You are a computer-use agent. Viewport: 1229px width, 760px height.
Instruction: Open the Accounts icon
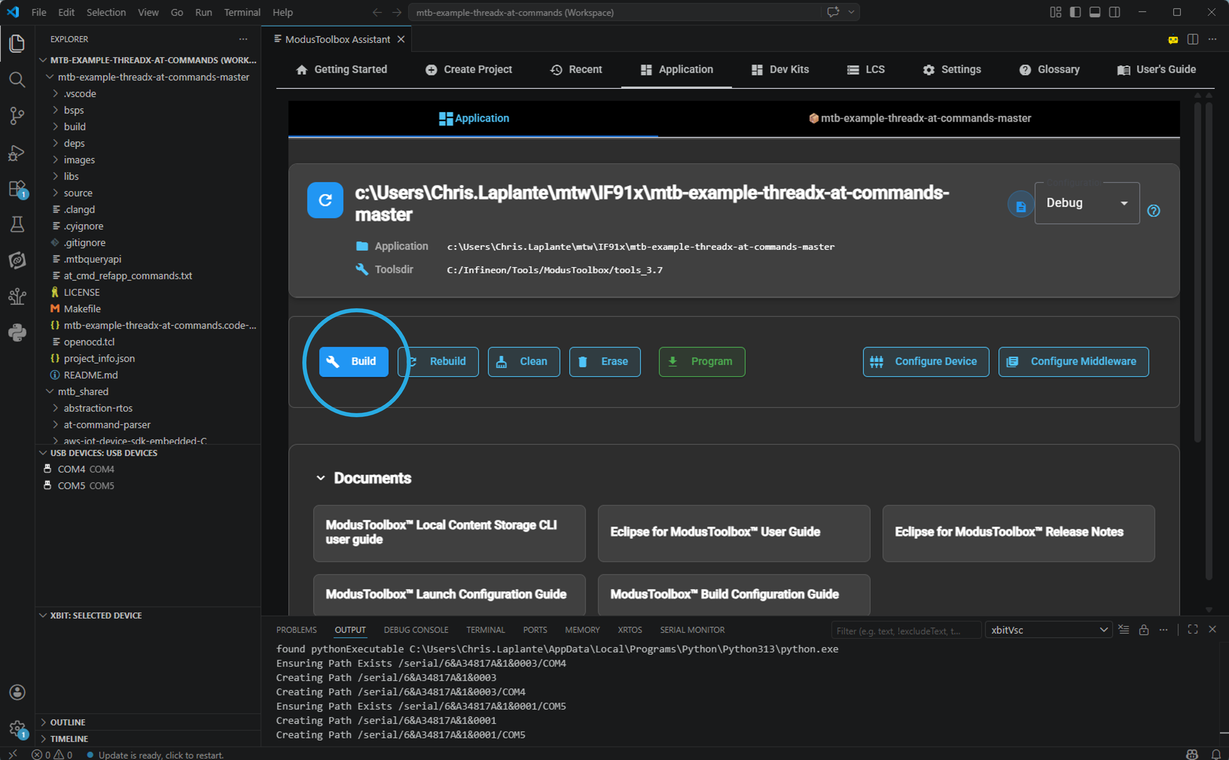(x=17, y=692)
